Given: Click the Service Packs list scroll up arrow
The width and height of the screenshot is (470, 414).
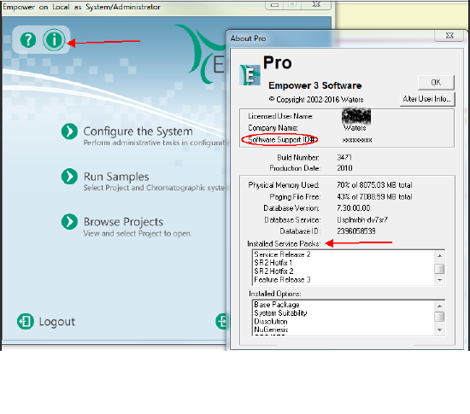Looking at the screenshot, I should click(x=439, y=255).
